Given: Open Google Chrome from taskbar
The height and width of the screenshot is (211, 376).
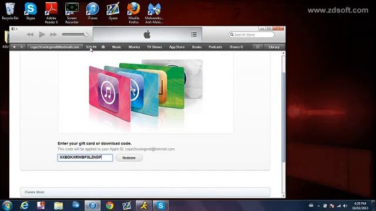Looking at the screenshot, I should pos(110,206).
